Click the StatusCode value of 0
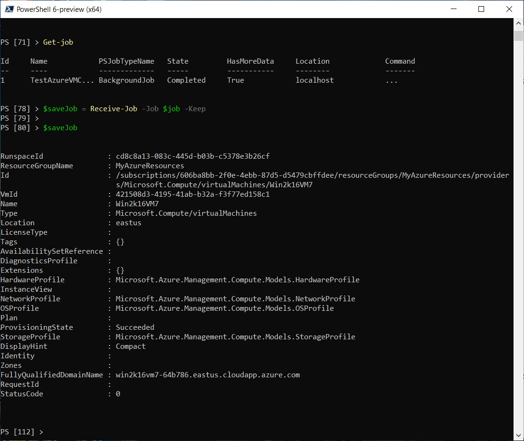The width and height of the screenshot is (524, 441). coord(117,393)
